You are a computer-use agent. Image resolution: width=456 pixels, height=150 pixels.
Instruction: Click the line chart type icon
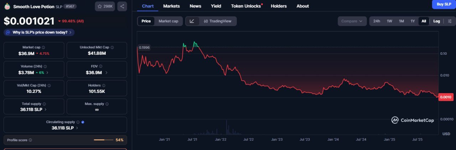192,21
